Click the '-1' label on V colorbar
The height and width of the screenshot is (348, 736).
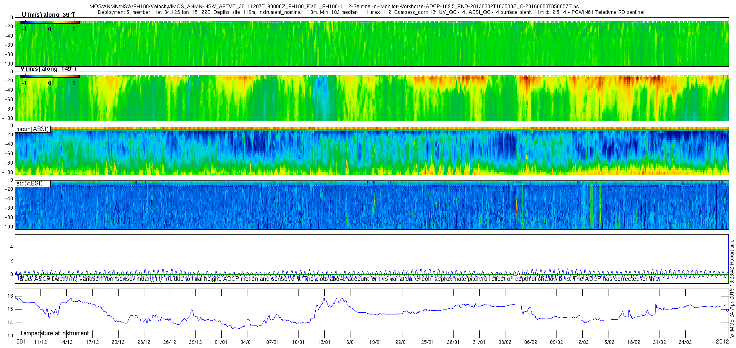25,83
